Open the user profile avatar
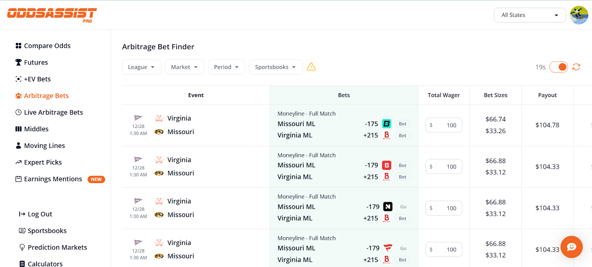The height and width of the screenshot is (267, 592). click(579, 15)
